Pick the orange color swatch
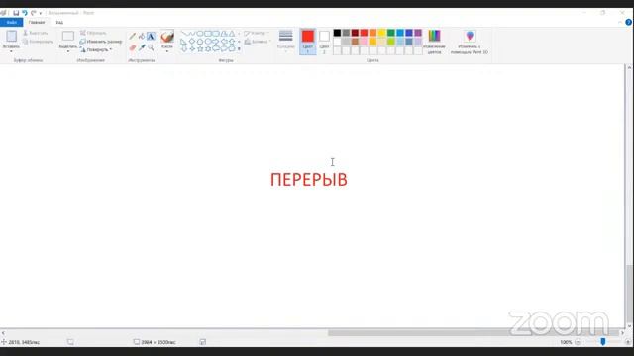Viewport: 634px width, 356px height. point(372,33)
